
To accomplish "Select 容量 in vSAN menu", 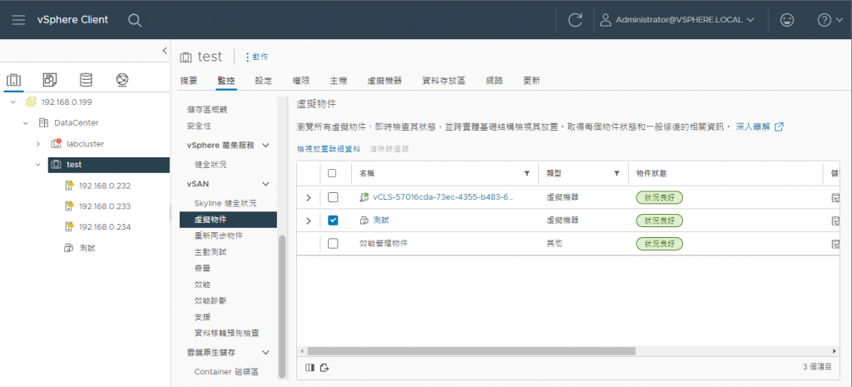I will point(202,268).
